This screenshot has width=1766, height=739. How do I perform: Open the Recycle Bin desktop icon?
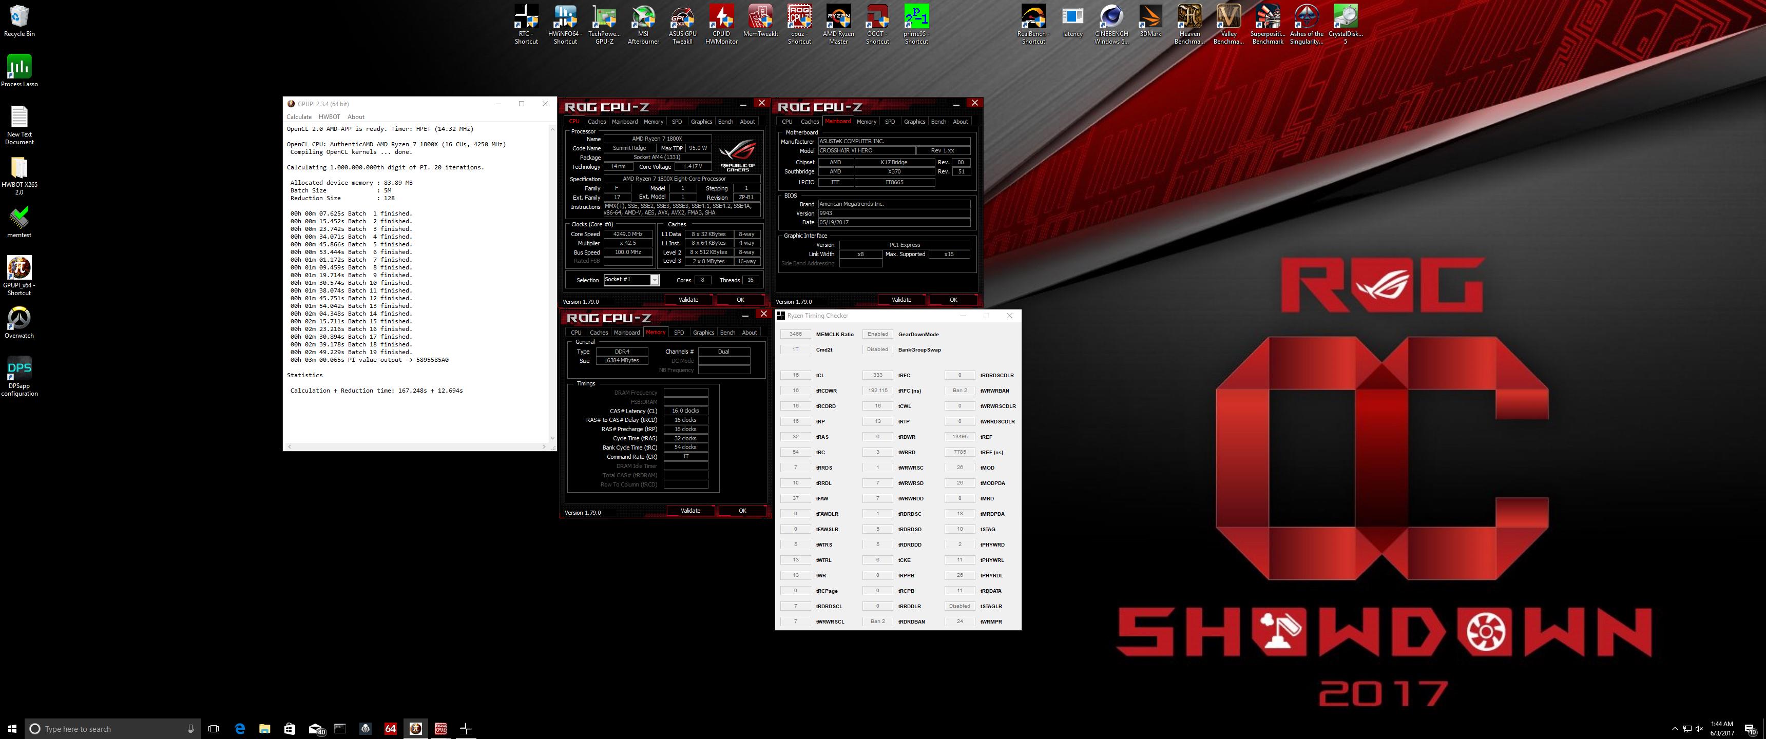pyautogui.click(x=19, y=21)
